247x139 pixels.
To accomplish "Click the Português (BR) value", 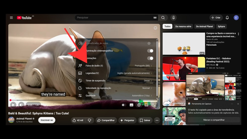I will (x=142, y=66).
